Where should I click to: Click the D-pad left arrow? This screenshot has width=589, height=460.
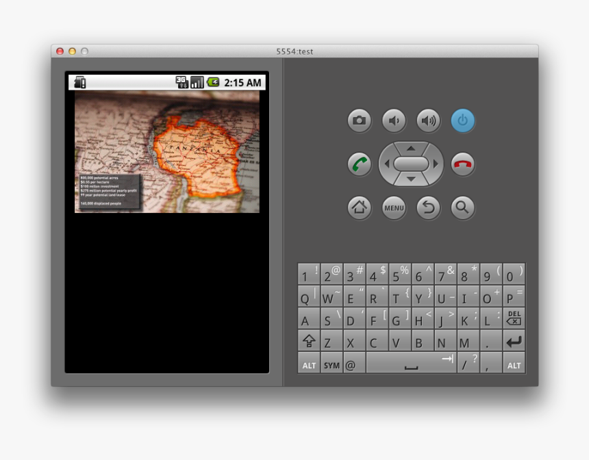(x=386, y=164)
